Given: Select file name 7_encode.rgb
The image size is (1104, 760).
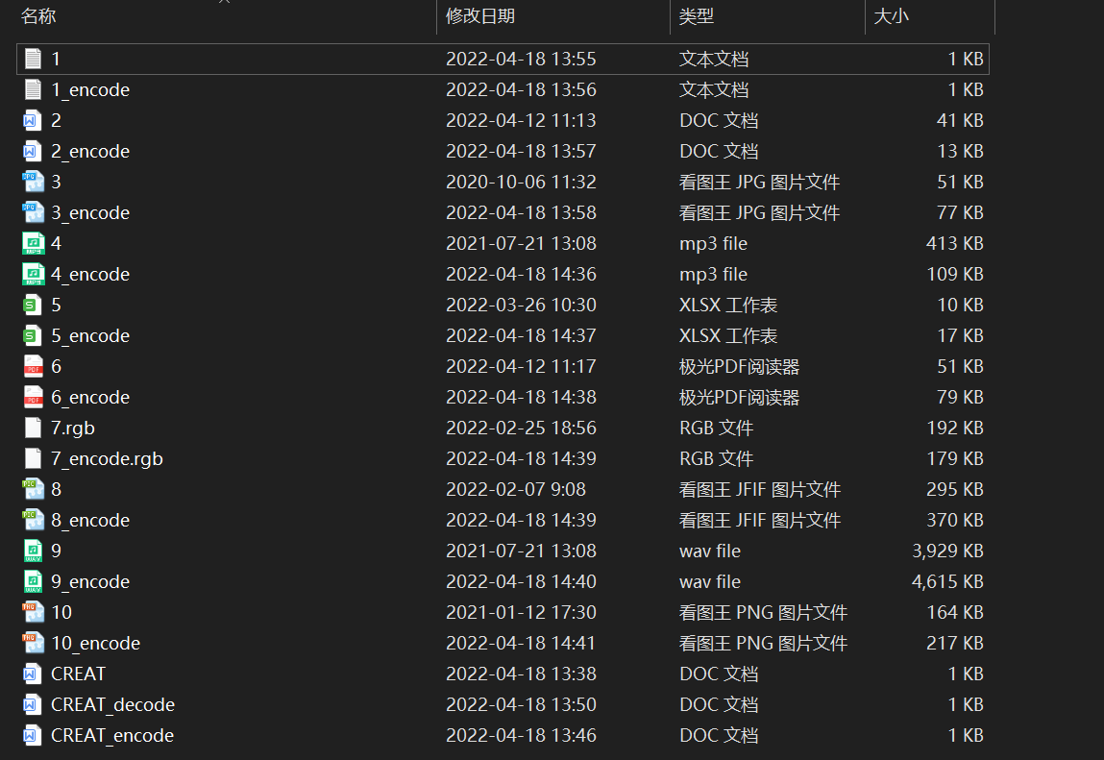Looking at the screenshot, I should pos(107,459).
